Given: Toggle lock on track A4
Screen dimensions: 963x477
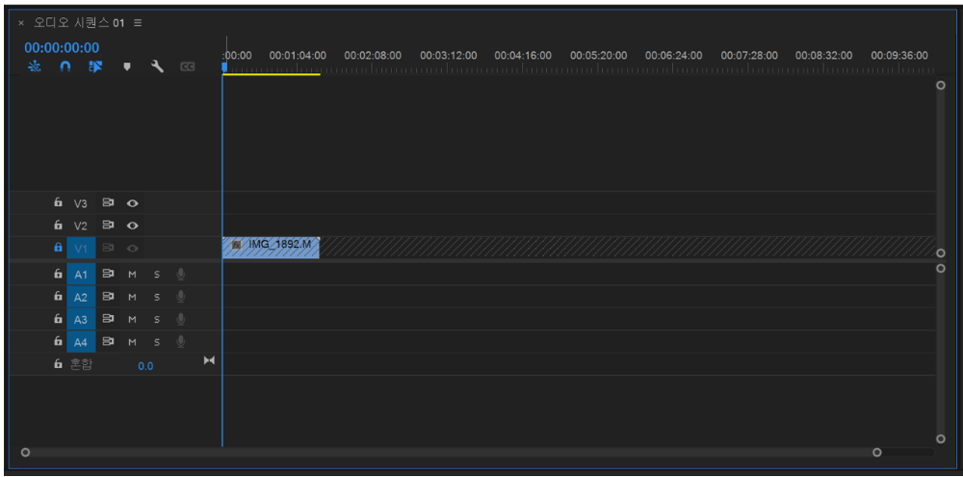Looking at the screenshot, I should coord(58,342).
